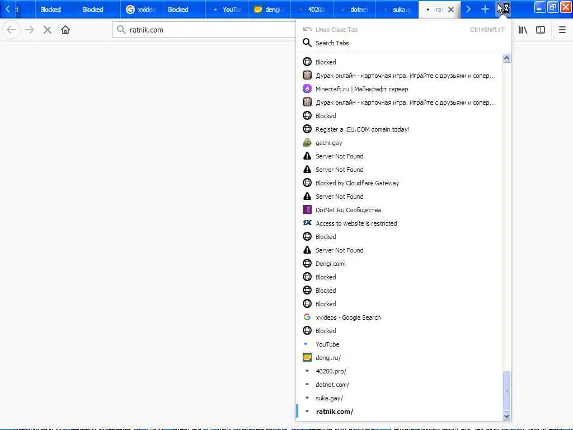Viewport: 573px width, 430px height.
Task: Switch to the xvideos Google tab
Action: pyautogui.click(x=142, y=9)
